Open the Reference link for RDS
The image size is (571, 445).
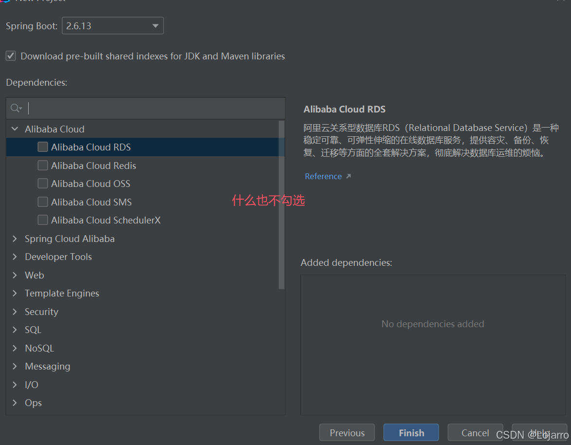[323, 176]
